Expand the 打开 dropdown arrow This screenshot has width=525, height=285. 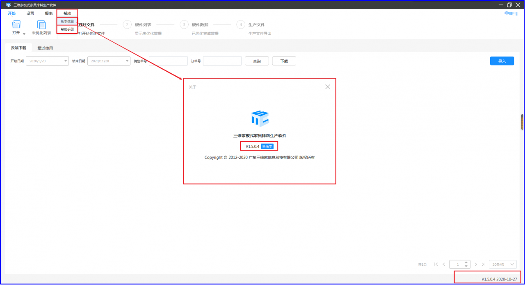point(24,34)
